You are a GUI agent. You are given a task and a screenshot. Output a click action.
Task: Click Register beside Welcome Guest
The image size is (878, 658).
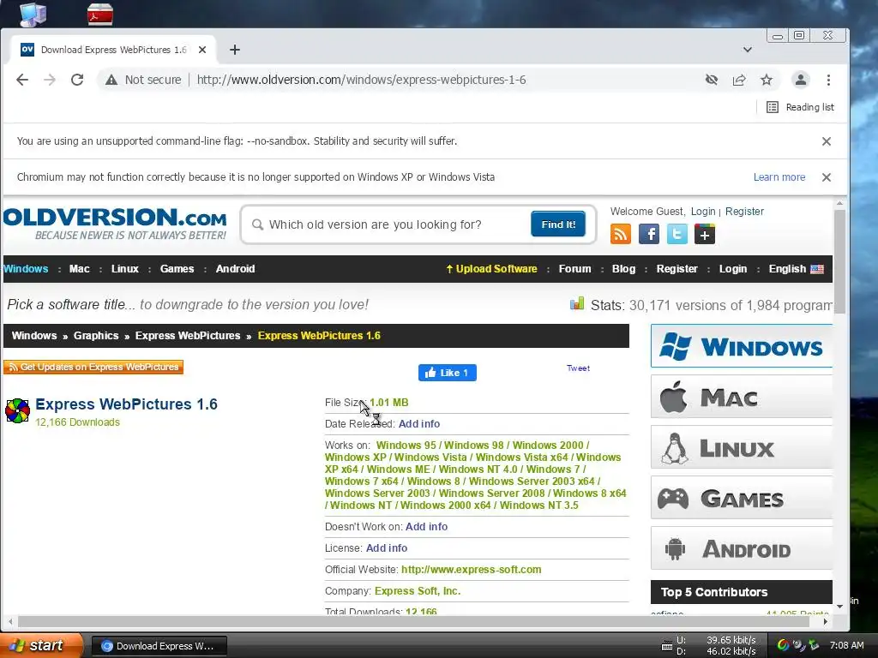pyautogui.click(x=744, y=212)
